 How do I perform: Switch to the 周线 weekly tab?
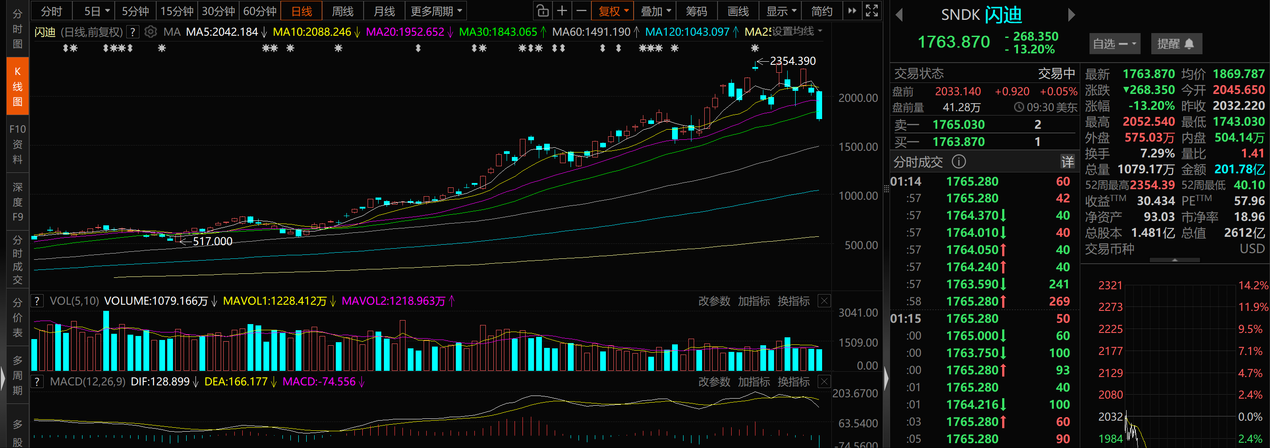[342, 11]
